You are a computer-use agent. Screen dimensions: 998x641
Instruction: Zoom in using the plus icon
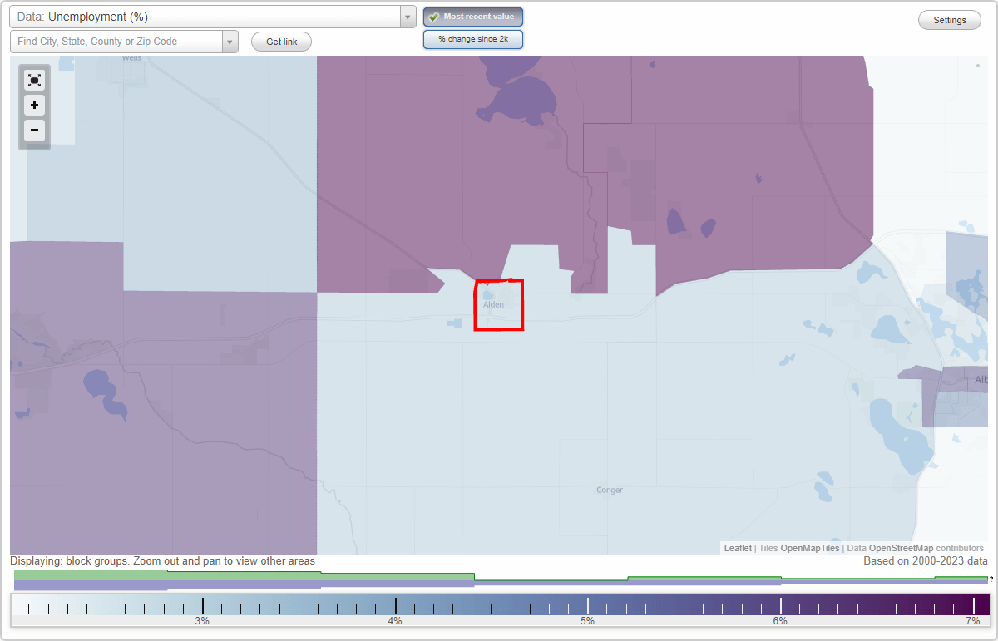coord(34,106)
